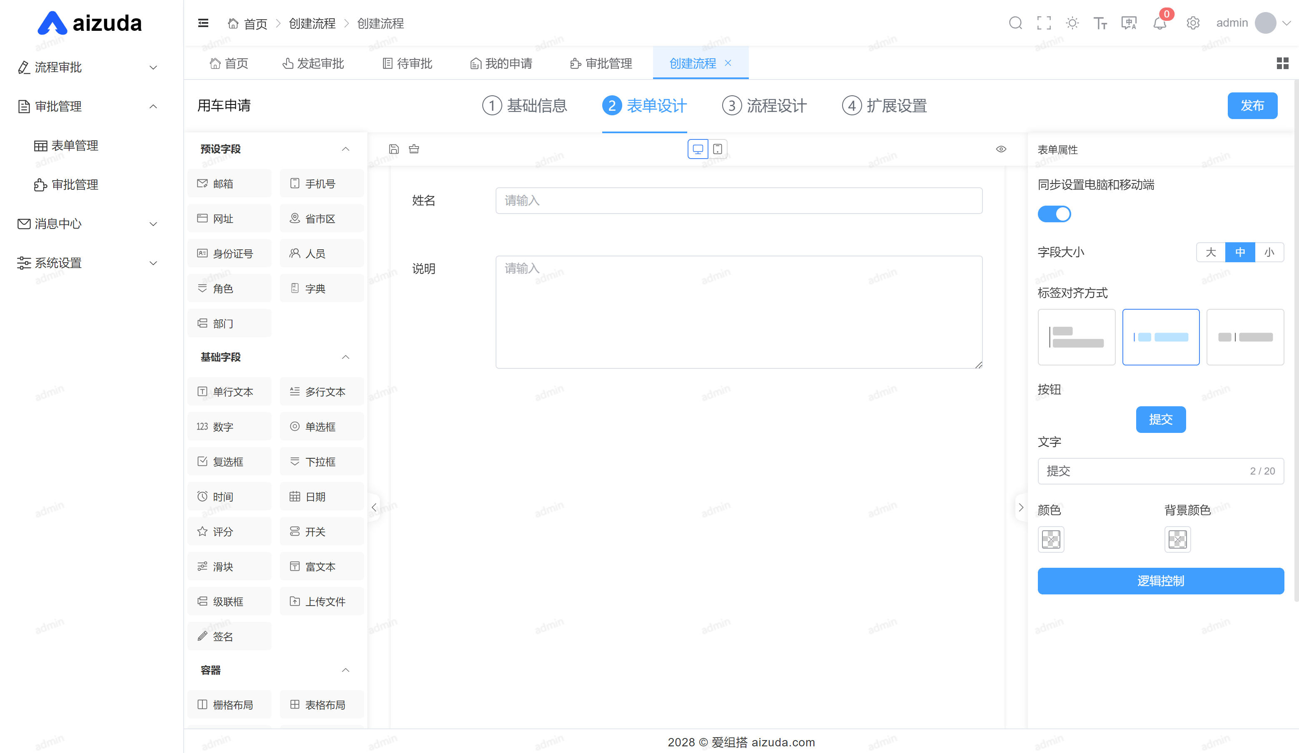1299x753 pixels.
Task: Toggle light/dark theme sun icon
Action: [x=1072, y=23]
